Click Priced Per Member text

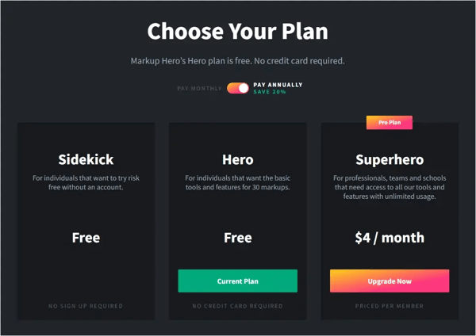click(x=390, y=306)
